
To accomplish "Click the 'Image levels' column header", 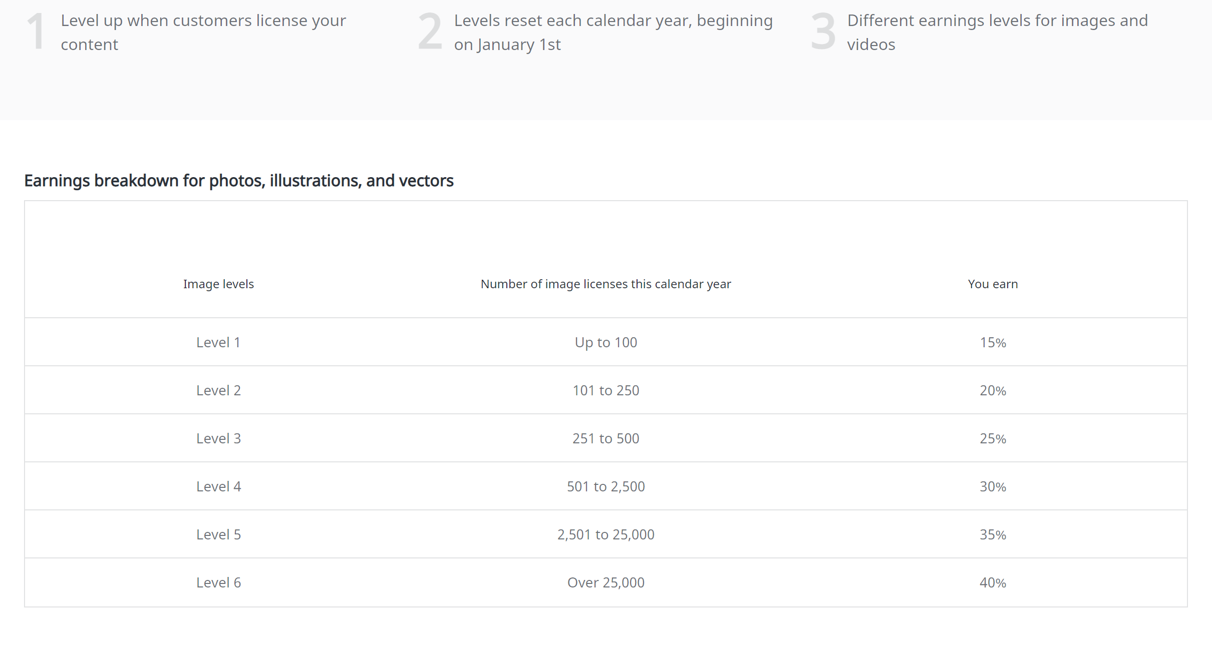I will tap(218, 284).
